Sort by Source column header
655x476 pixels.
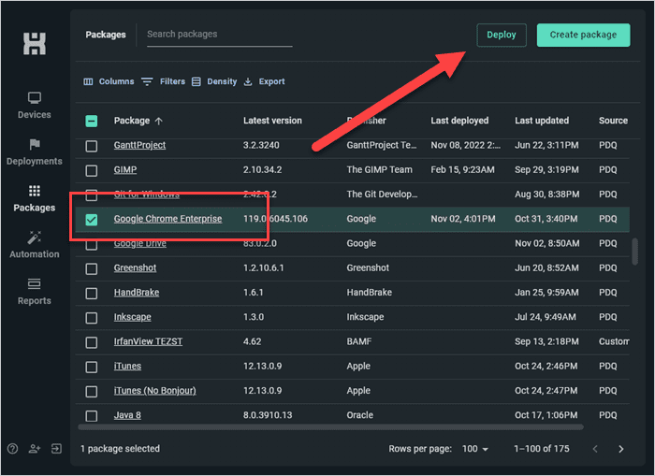[x=613, y=121]
